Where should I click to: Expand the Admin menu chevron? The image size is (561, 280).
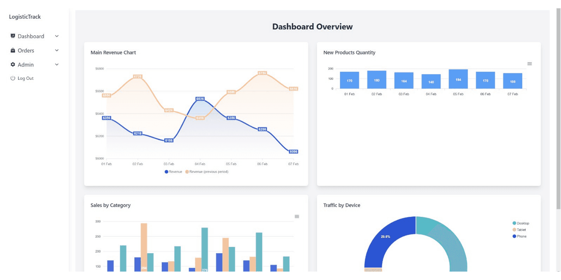pos(57,65)
